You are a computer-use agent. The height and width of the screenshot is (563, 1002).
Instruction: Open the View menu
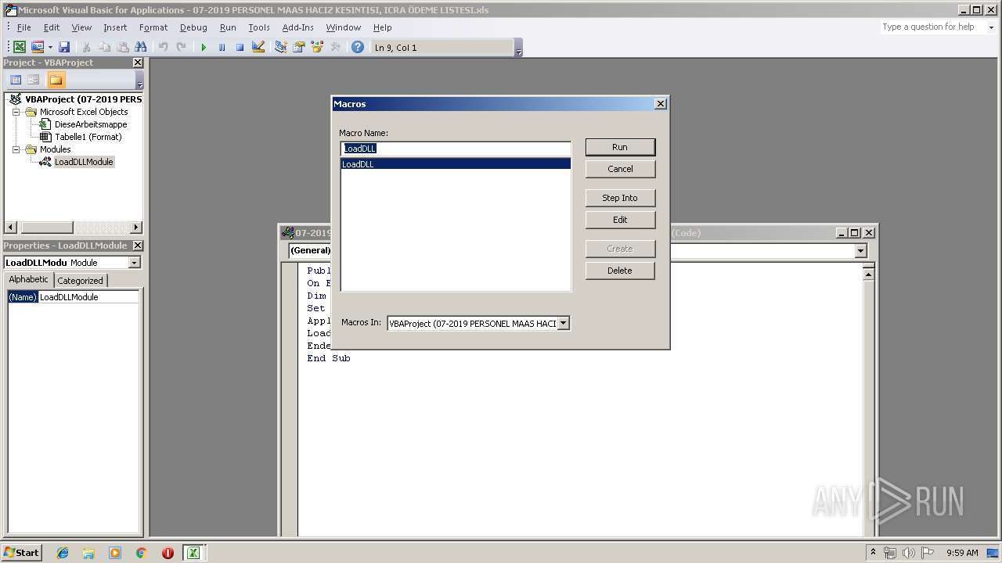coord(81,27)
